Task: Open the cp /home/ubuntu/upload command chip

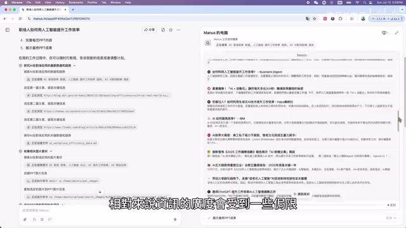Action: point(98,197)
